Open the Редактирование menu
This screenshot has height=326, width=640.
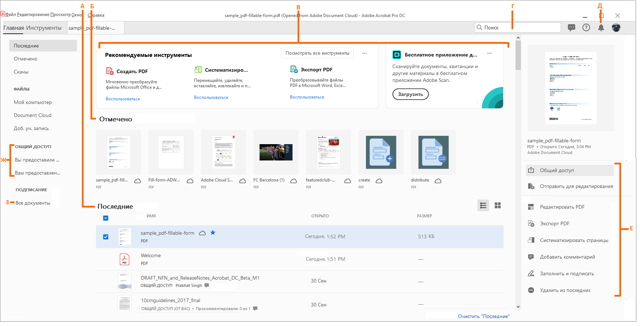coord(33,14)
